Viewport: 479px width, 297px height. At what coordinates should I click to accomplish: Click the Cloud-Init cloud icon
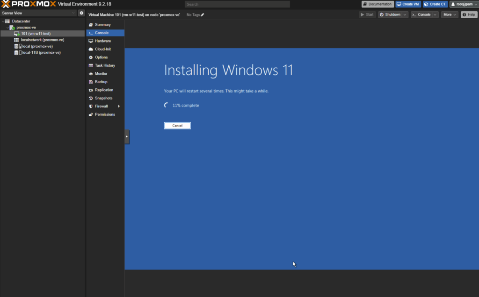coord(91,49)
